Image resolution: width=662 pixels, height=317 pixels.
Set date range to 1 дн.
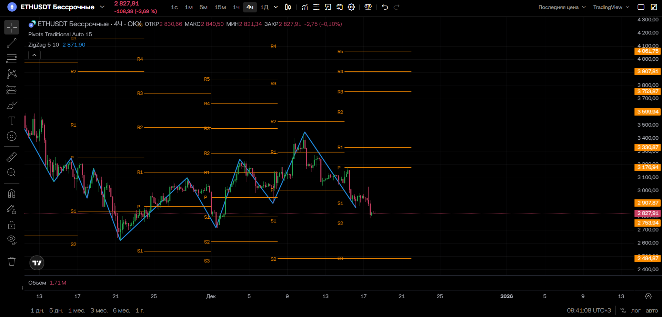(37, 310)
